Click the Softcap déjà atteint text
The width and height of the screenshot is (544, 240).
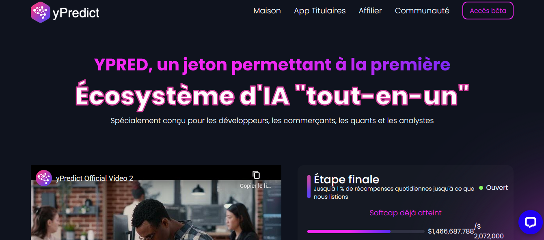pyautogui.click(x=406, y=213)
